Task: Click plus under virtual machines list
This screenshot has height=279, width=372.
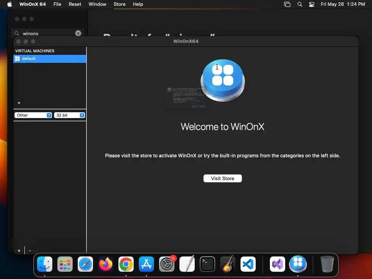Action: pyautogui.click(x=19, y=103)
